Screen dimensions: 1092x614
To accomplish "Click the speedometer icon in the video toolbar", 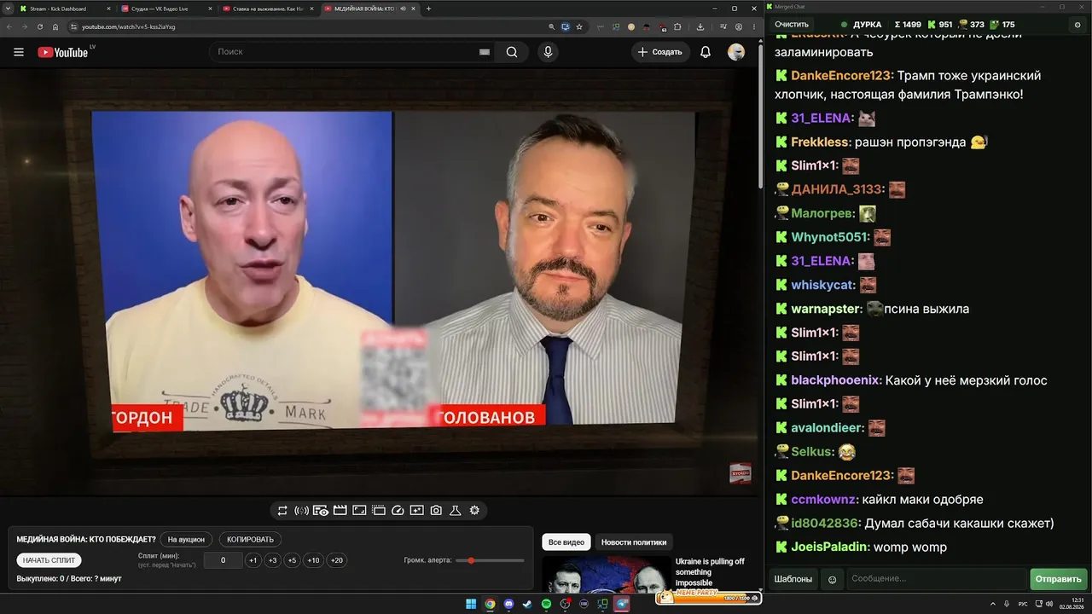I will click(x=398, y=510).
